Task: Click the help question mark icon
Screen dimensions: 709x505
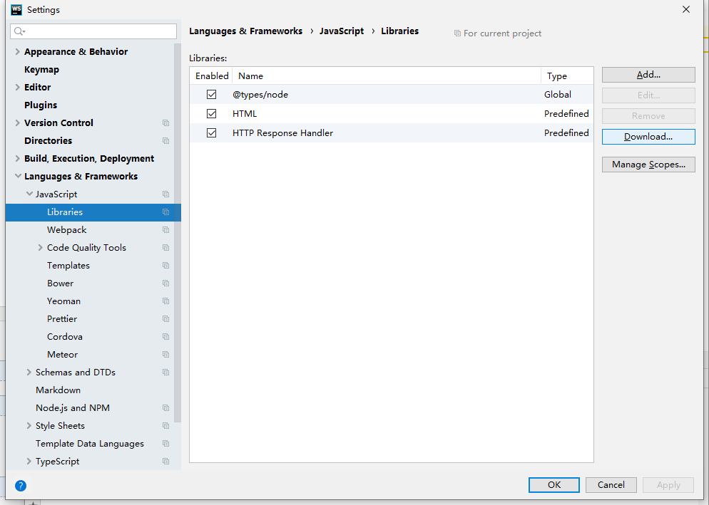Action: (x=21, y=486)
